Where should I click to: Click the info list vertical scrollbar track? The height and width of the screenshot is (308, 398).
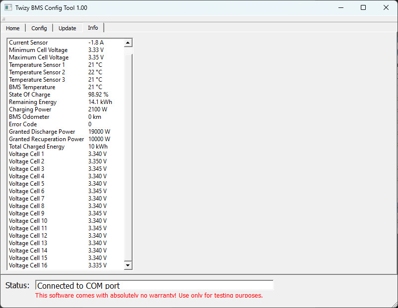128,154
